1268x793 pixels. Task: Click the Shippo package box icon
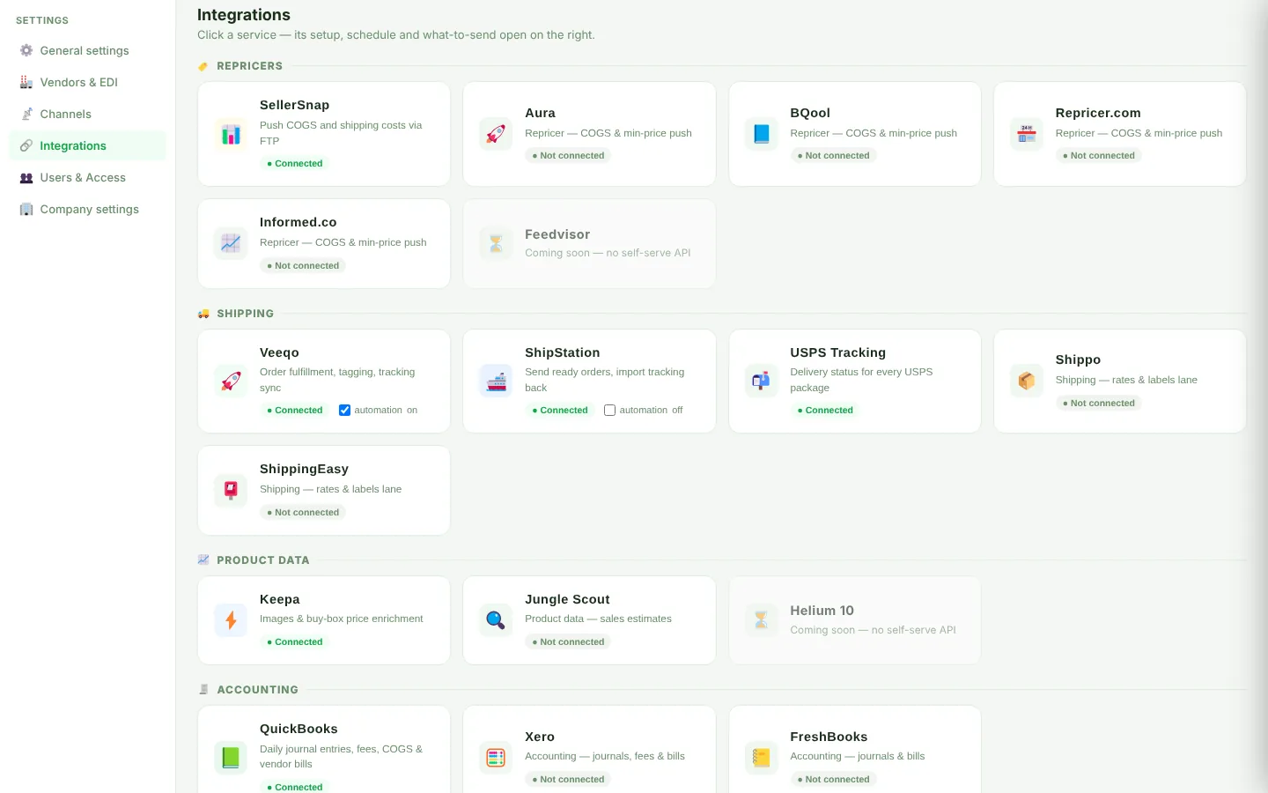coord(1027,381)
